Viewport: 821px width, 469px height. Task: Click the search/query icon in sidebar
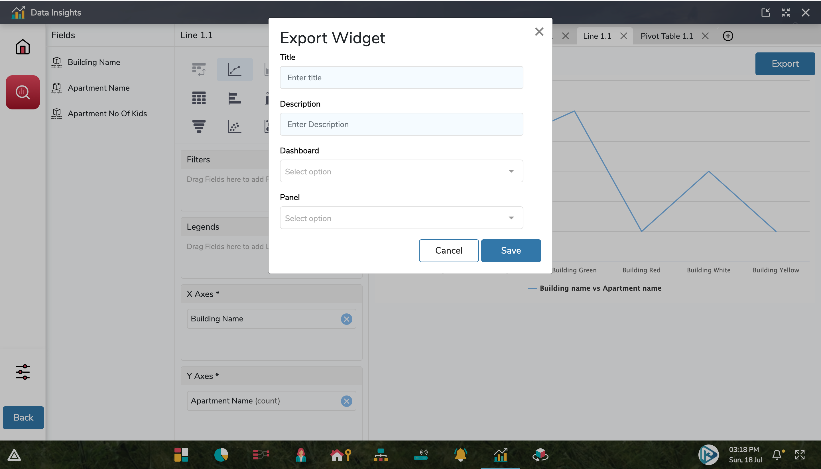[23, 92]
